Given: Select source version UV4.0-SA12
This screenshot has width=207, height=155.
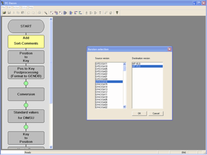Looking at the screenshot, I should [109, 92].
